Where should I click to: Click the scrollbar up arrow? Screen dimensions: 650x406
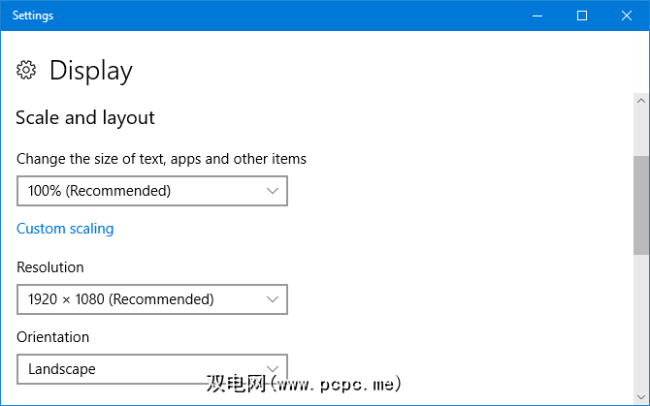point(641,100)
